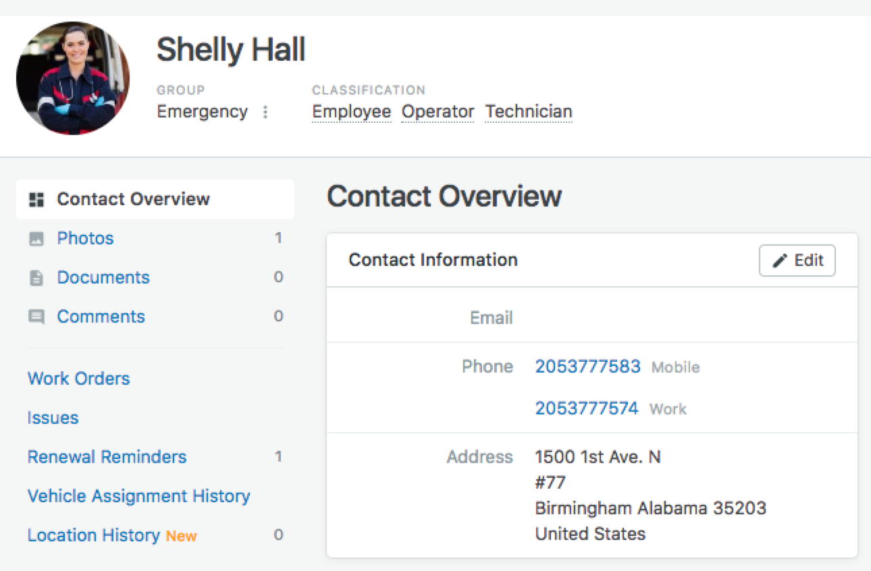This screenshot has height=571, width=871.
Task: Open the three-dot menu beside Emergency group
Action: pos(265,112)
